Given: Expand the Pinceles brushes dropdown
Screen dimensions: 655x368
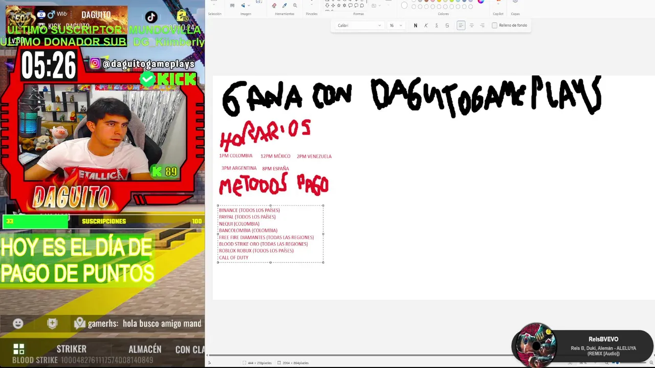Looking at the screenshot, I should click(312, 4).
